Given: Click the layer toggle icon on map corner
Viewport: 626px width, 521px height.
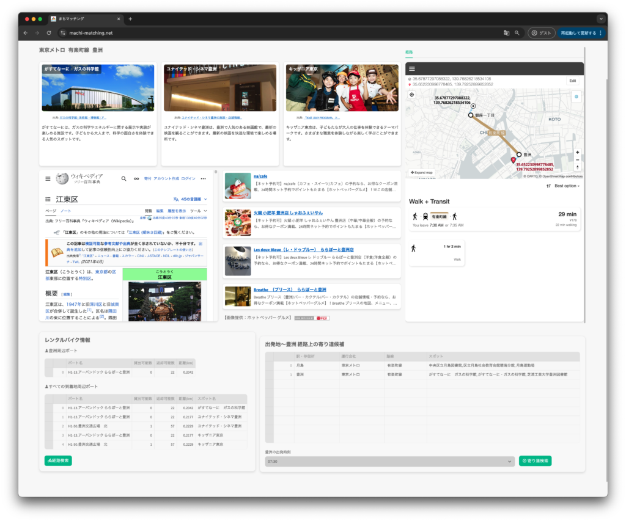Looking at the screenshot, I should click(x=576, y=97).
